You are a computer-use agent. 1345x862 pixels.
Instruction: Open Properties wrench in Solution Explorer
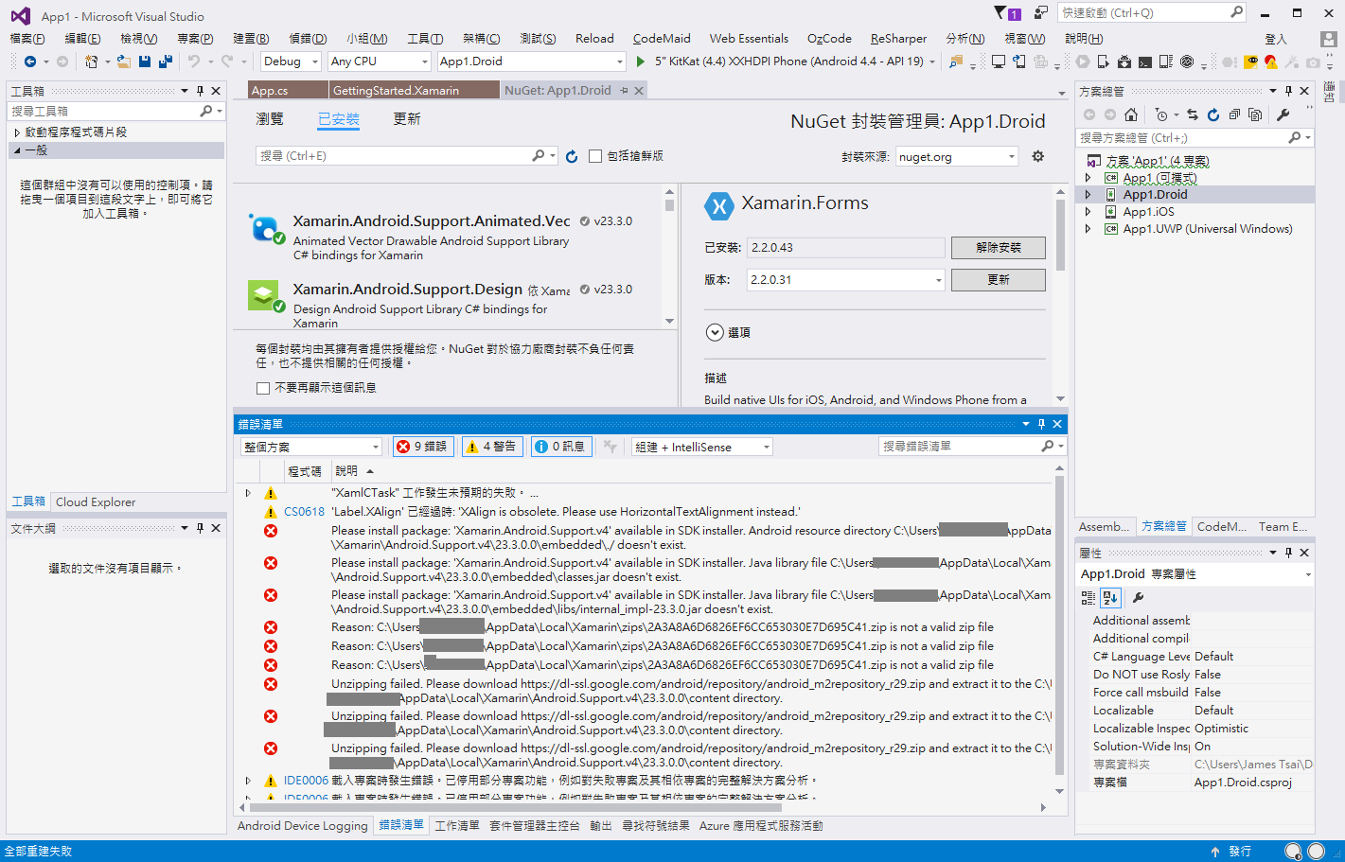click(x=1283, y=114)
